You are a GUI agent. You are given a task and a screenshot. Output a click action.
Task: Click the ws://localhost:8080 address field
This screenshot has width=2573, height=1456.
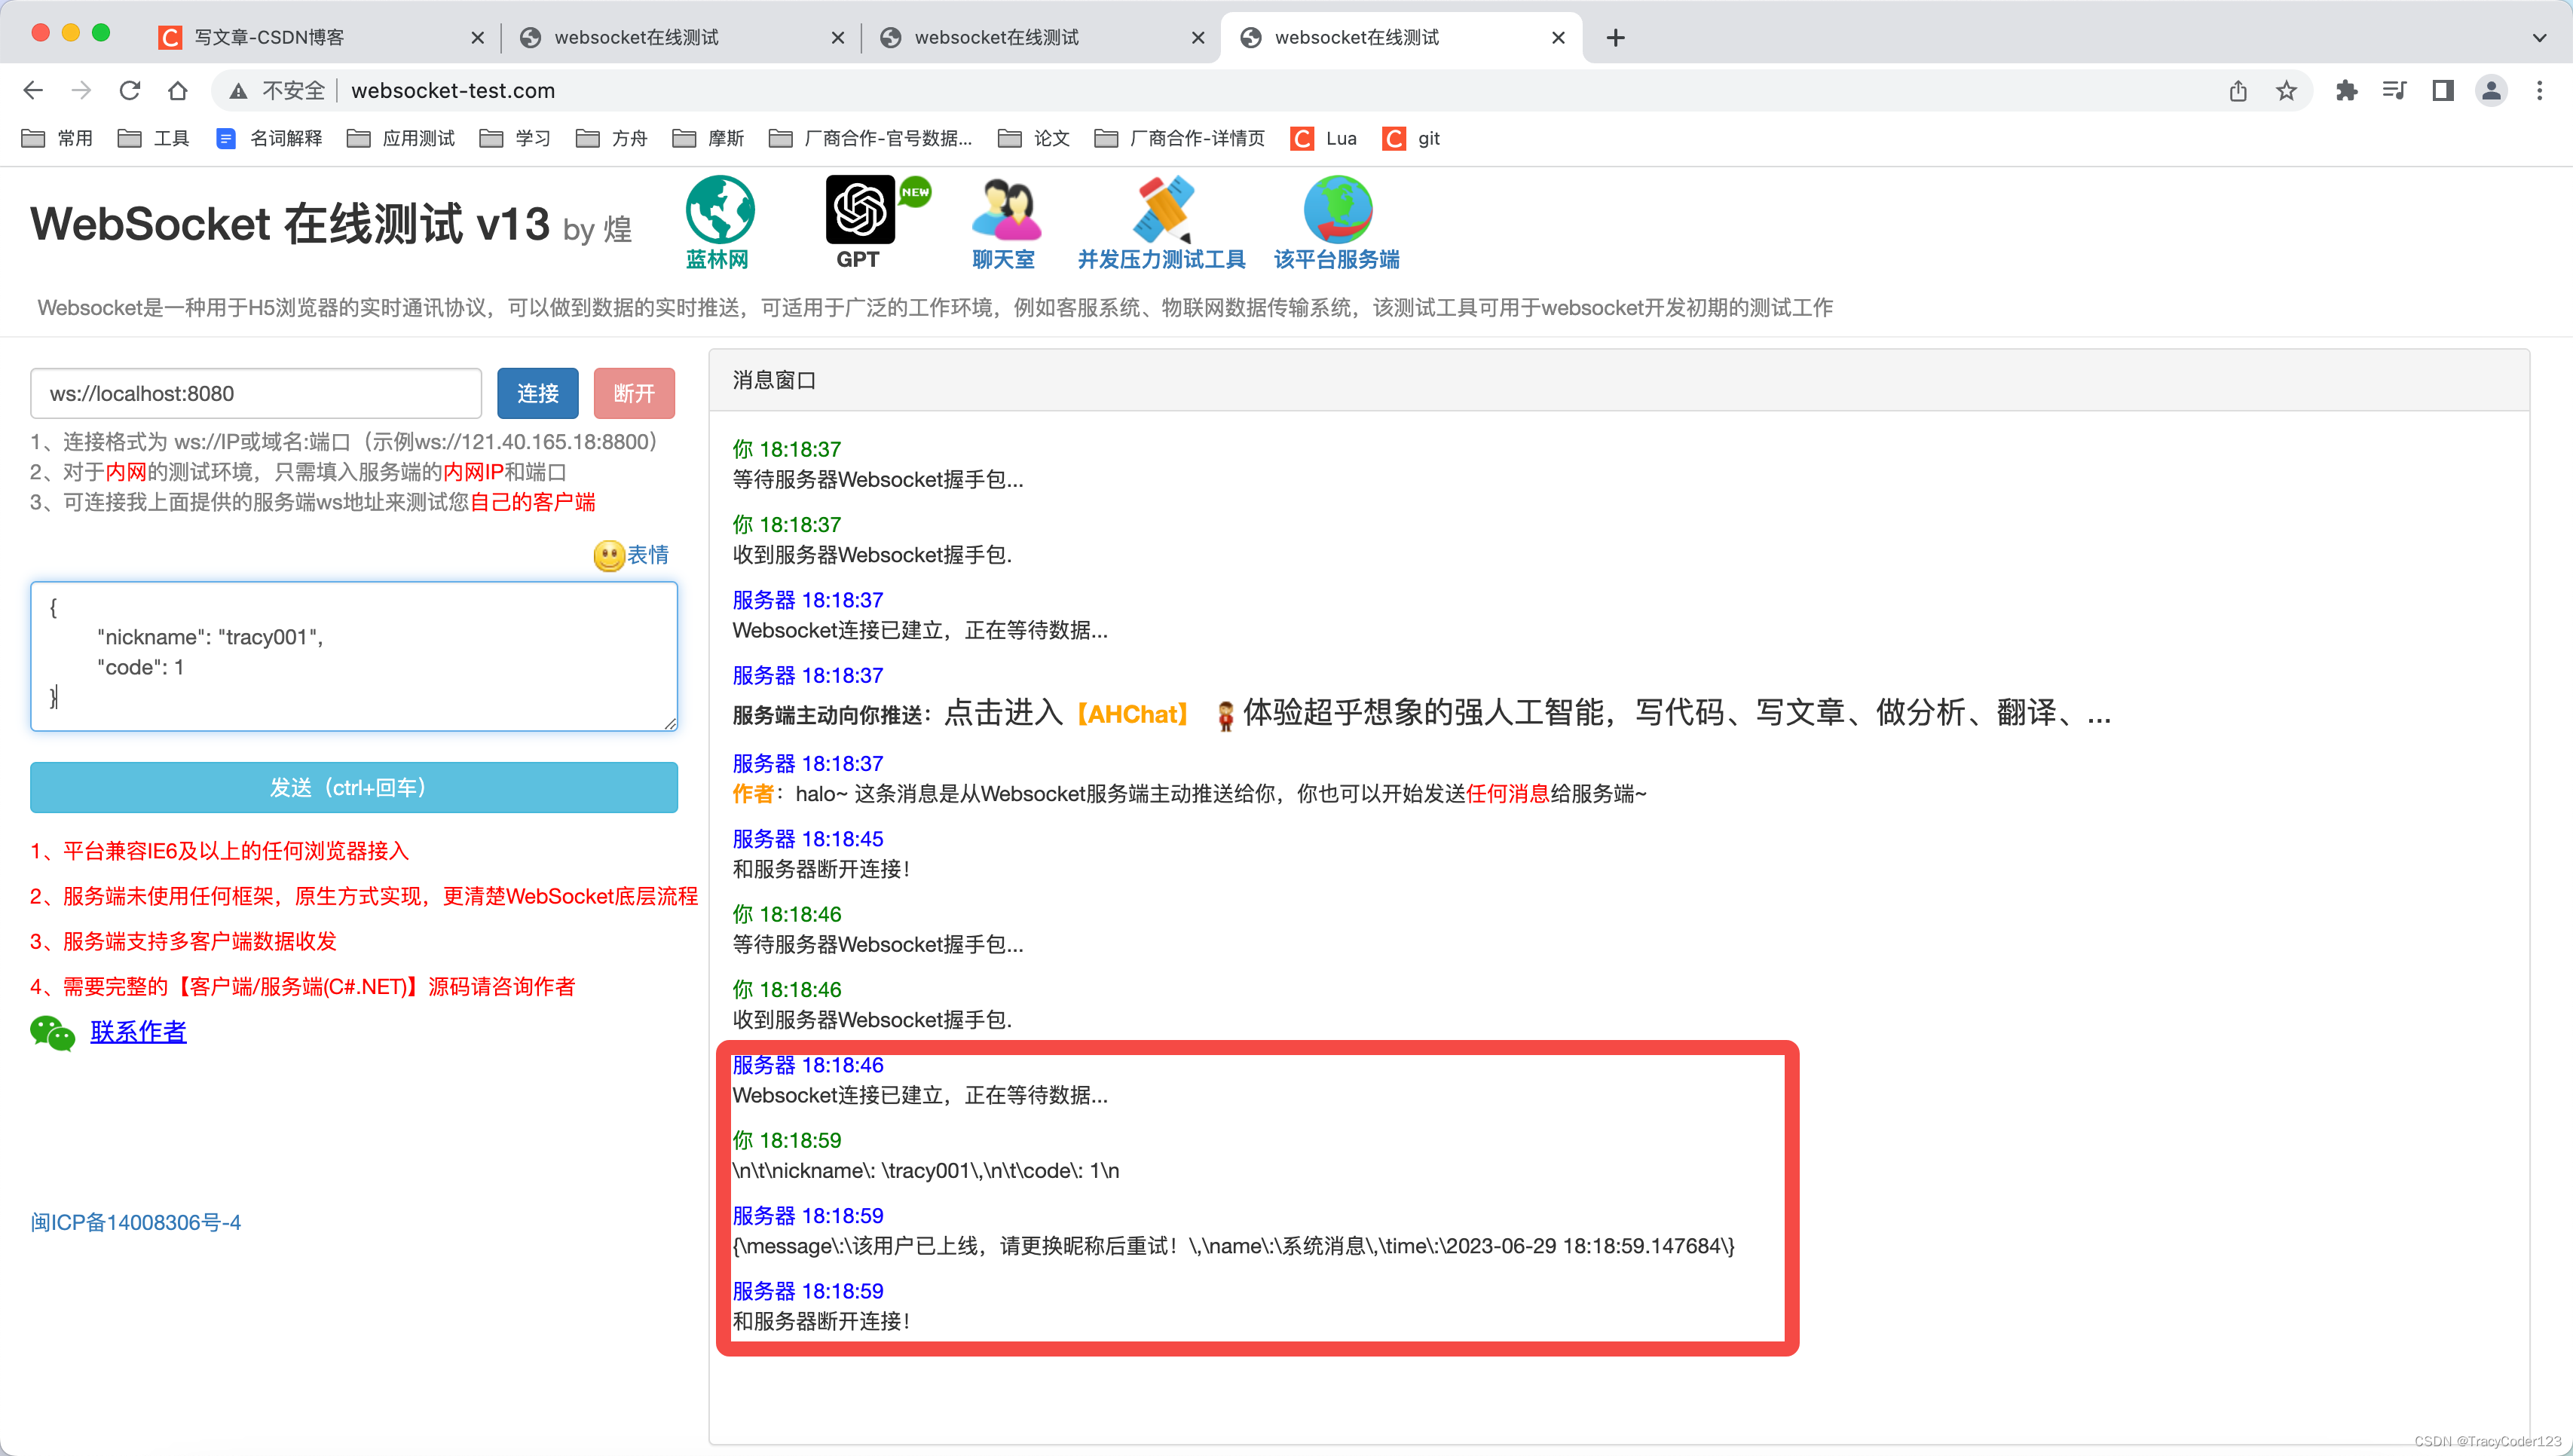pyautogui.click(x=255, y=393)
